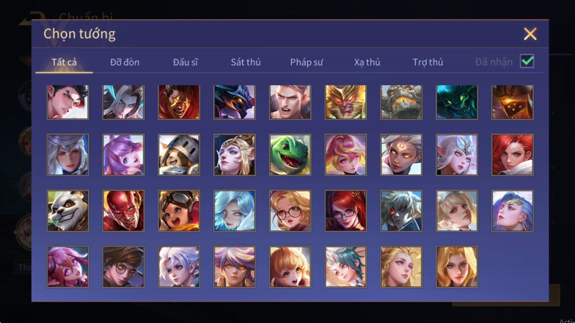The height and width of the screenshot is (323, 575).
Task: Choose the purple-haired pink bunny hero
Action: coord(123,155)
